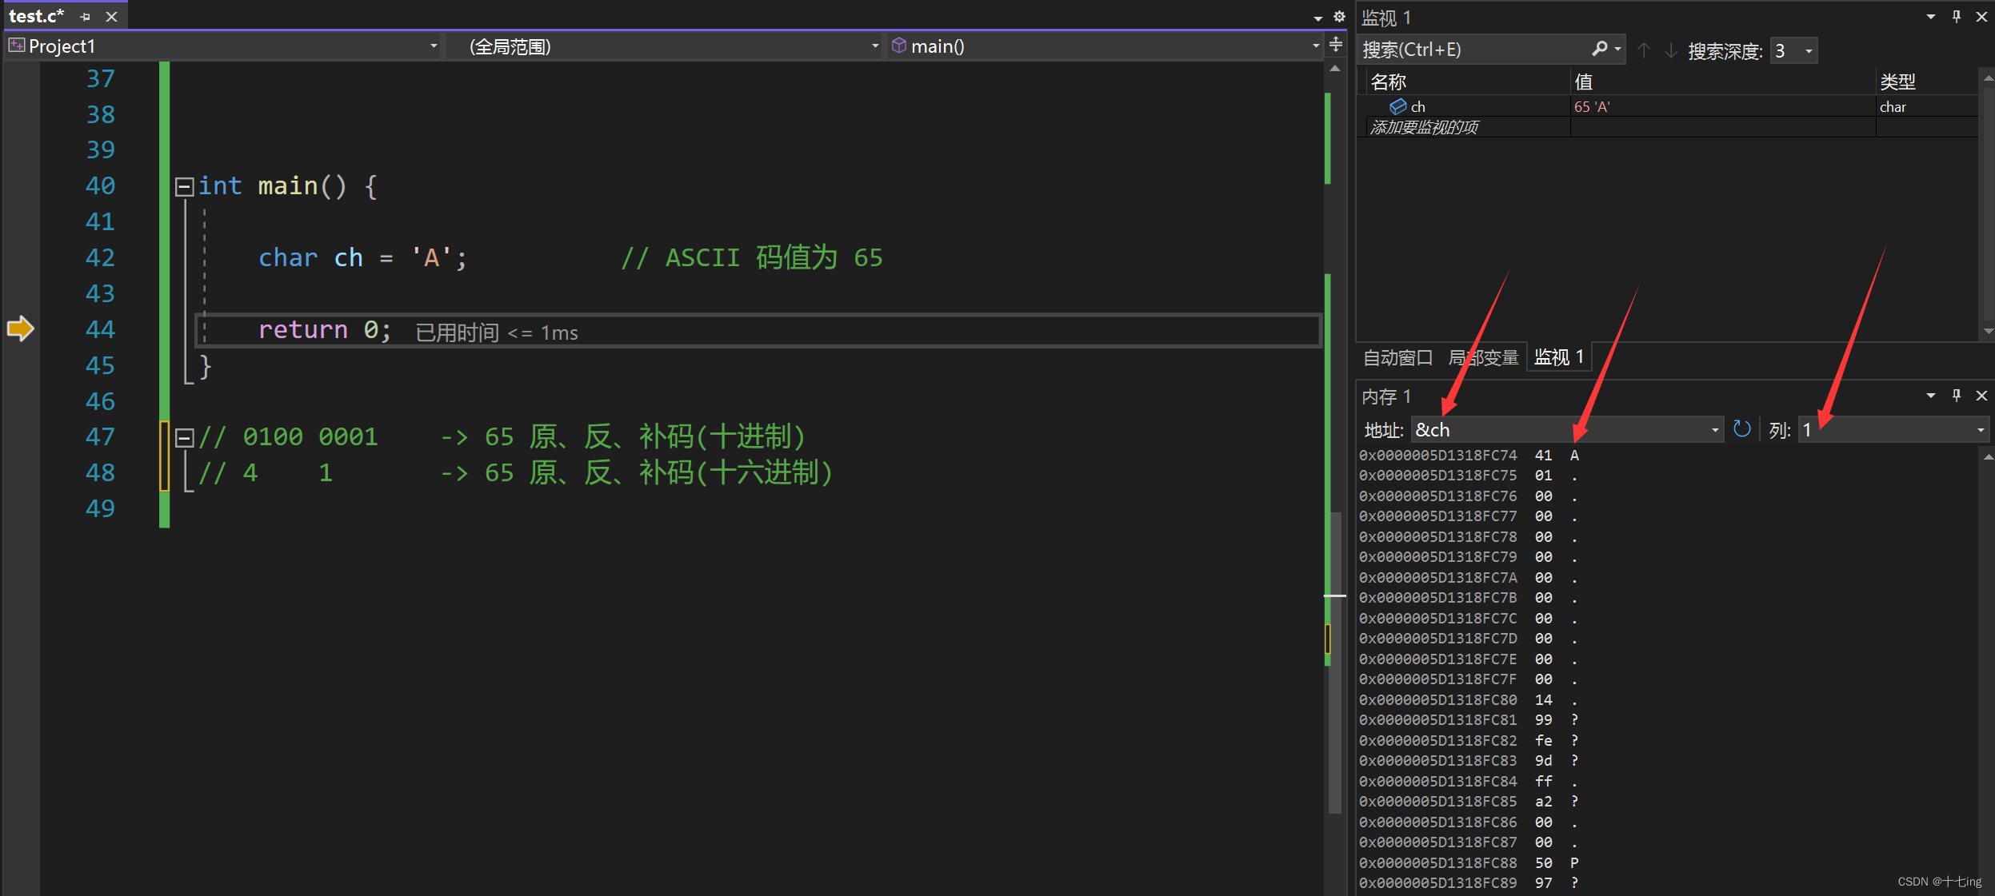
Task: Expand the memory columns dropdown
Action: pyautogui.click(x=1981, y=430)
